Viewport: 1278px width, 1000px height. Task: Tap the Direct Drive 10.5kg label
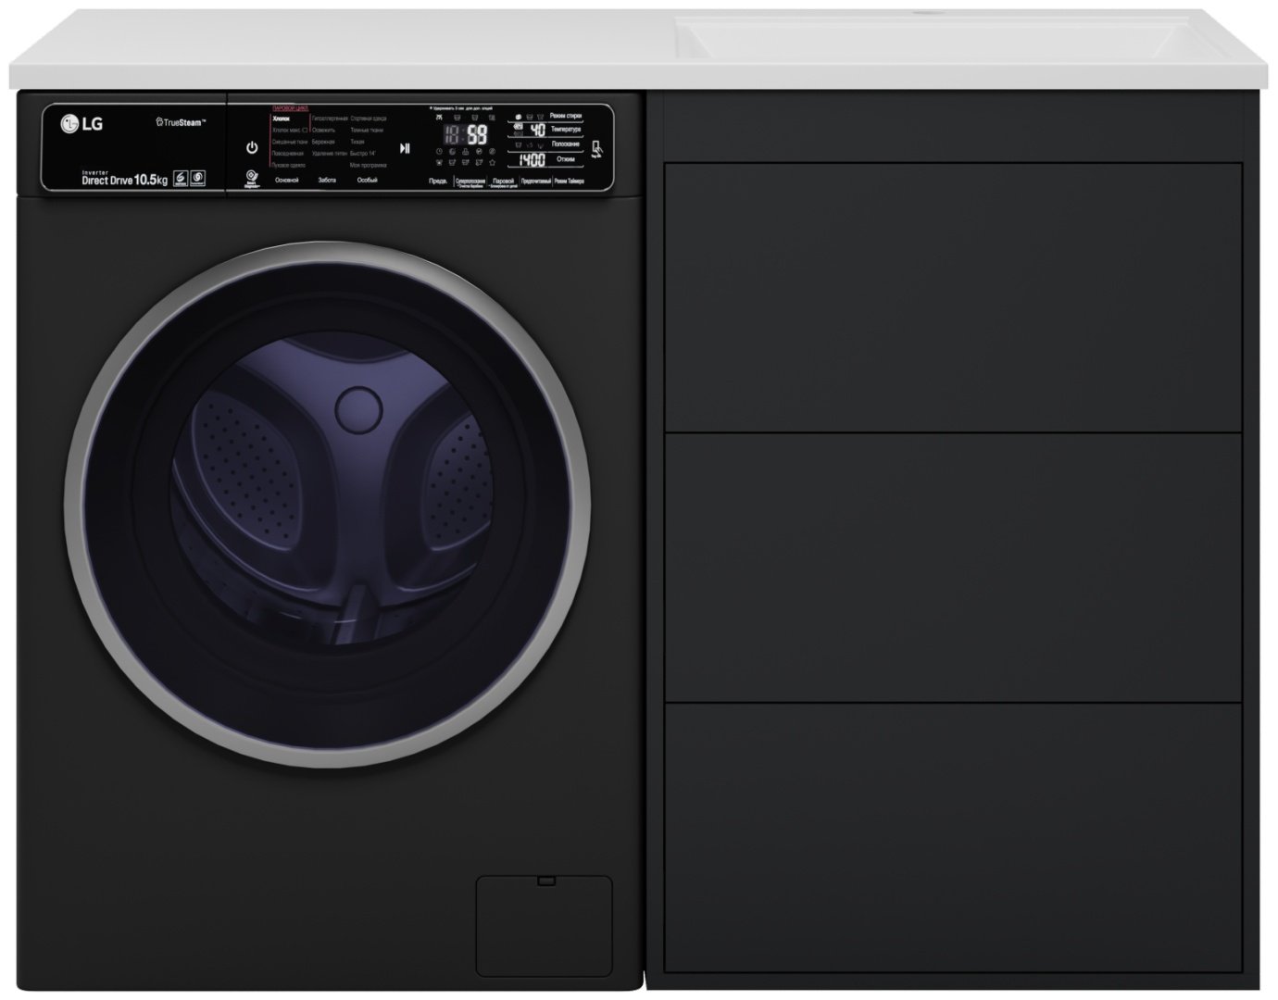(x=124, y=180)
